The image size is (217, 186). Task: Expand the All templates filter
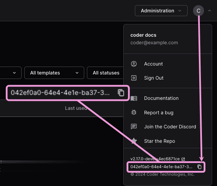pyautogui.click(x=54, y=73)
